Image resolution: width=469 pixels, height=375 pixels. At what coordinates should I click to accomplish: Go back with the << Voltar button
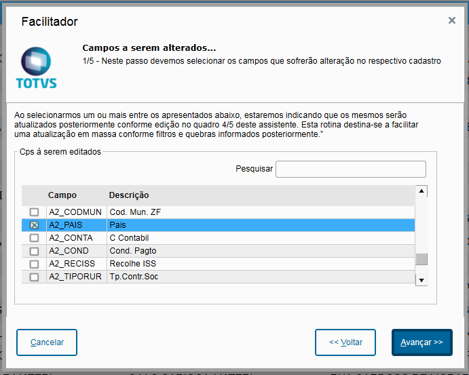(x=345, y=342)
